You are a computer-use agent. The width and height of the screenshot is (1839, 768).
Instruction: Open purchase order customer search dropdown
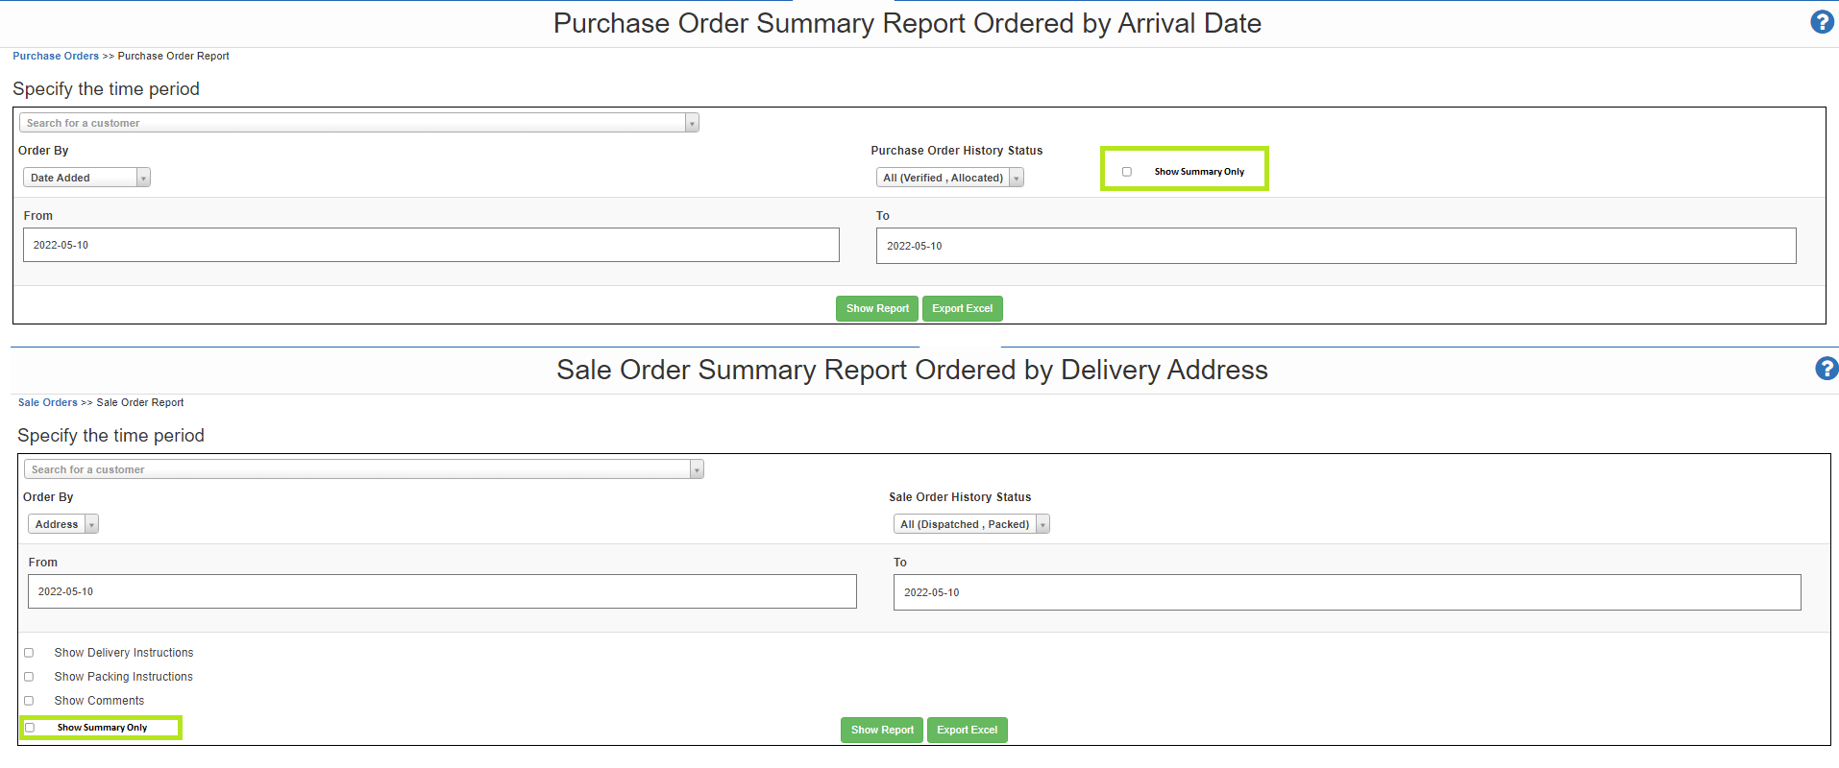[358, 123]
